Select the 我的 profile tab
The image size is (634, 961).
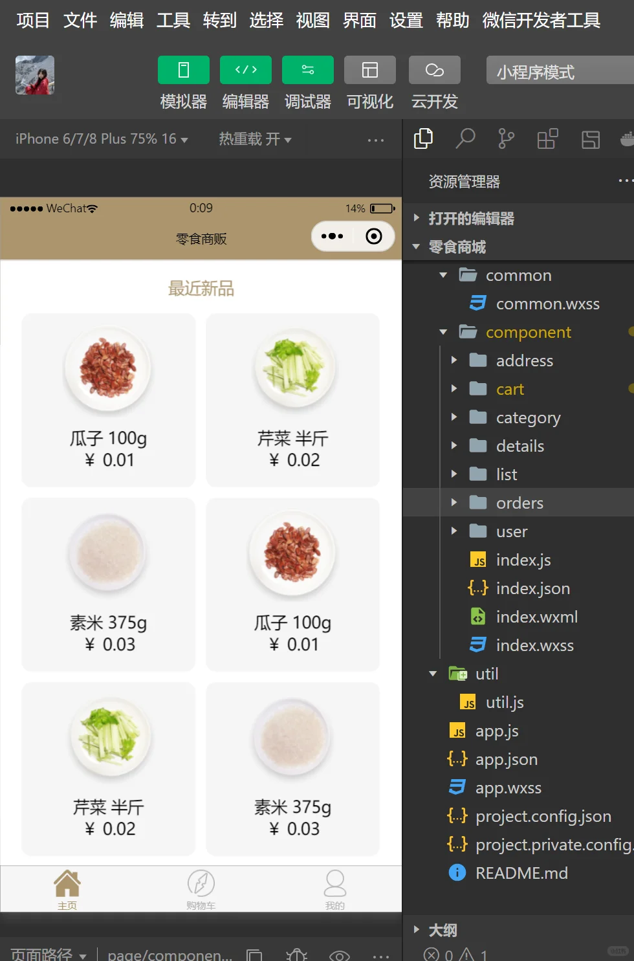(x=335, y=890)
